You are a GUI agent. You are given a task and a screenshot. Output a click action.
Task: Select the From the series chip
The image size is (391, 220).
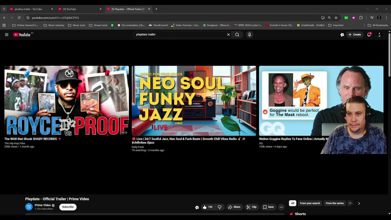tap(335, 203)
